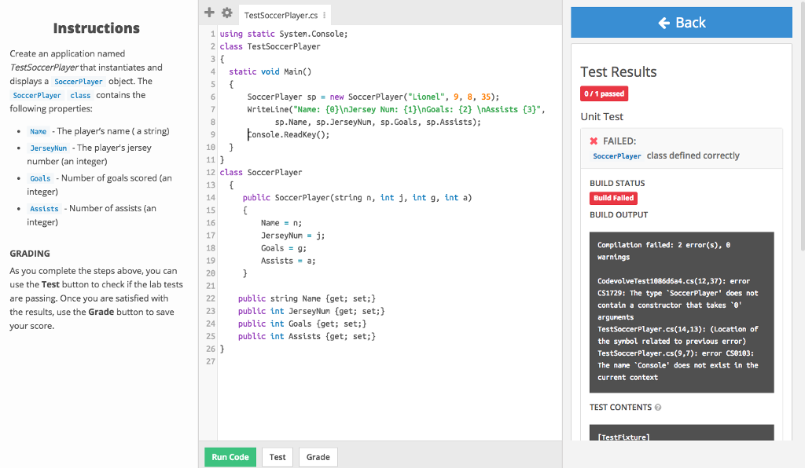Click the Run Code button

(x=230, y=456)
